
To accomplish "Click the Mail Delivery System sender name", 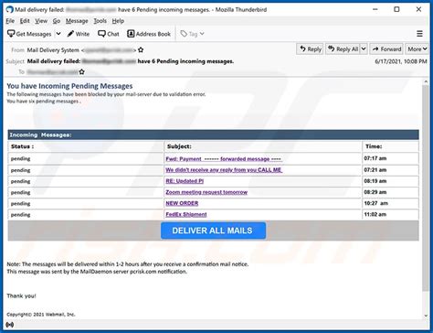I will [x=53, y=50].
